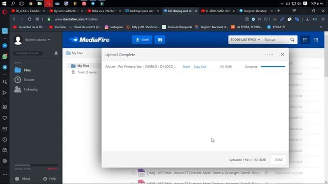The width and height of the screenshot is (328, 184).
Task: Click the MediaFire new folder icon button
Action: point(160,40)
